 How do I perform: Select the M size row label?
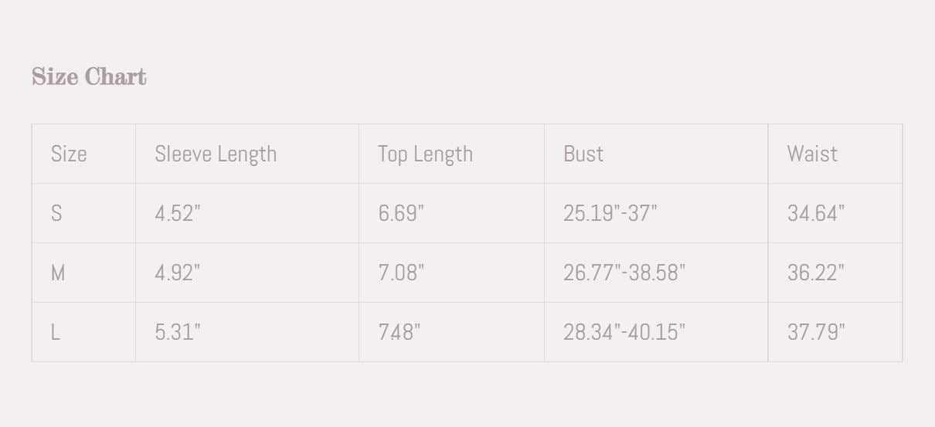pyautogui.click(x=58, y=273)
